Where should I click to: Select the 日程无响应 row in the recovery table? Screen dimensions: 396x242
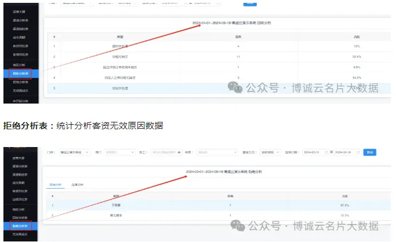tap(229, 57)
